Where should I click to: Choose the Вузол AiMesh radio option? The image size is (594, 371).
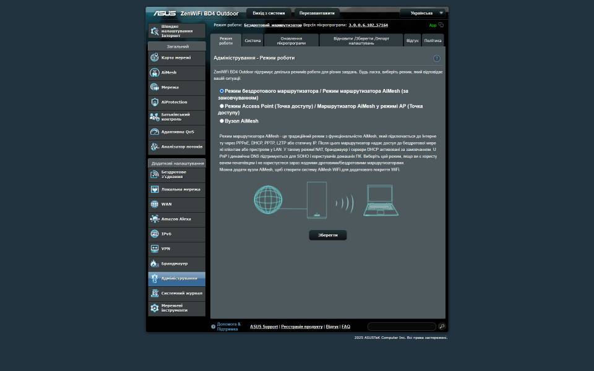click(222, 121)
